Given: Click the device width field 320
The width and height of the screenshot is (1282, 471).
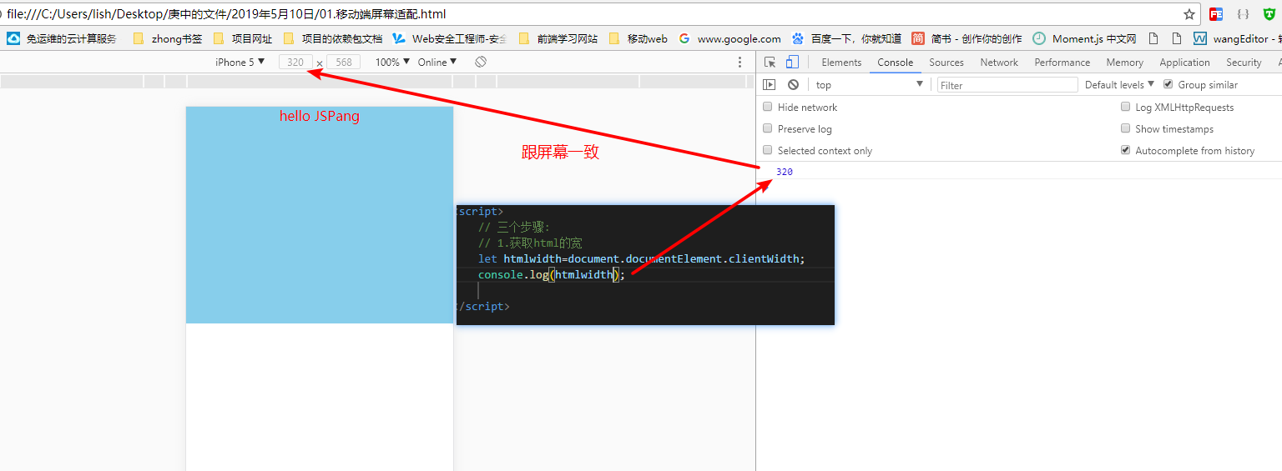Looking at the screenshot, I should (295, 63).
